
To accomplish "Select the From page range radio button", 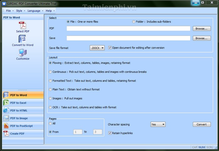I will click(x=50, y=132).
